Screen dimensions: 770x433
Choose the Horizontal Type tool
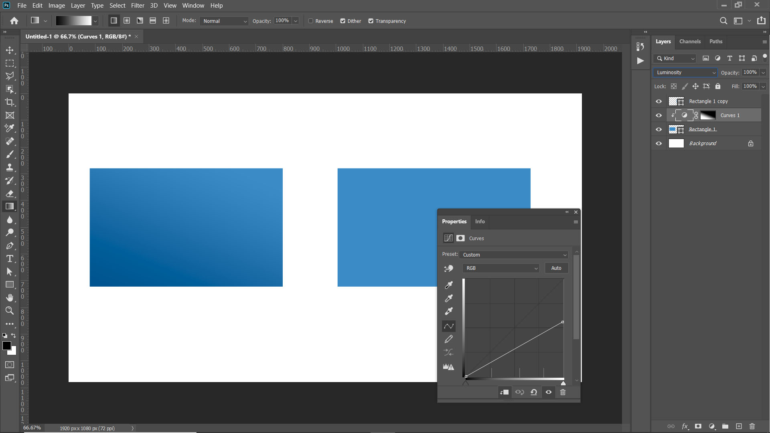tap(10, 259)
